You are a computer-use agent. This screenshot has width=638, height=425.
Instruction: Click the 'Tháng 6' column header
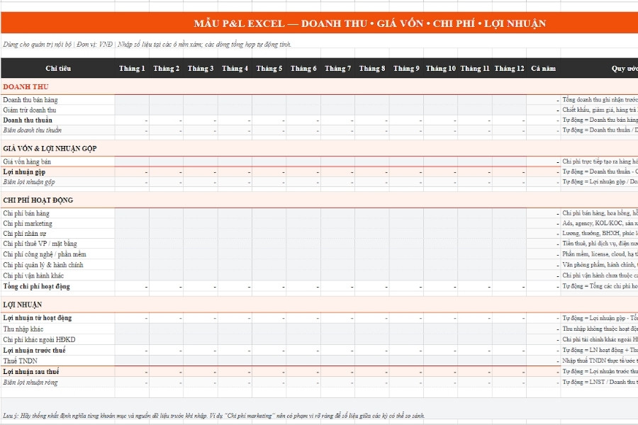[303, 68]
